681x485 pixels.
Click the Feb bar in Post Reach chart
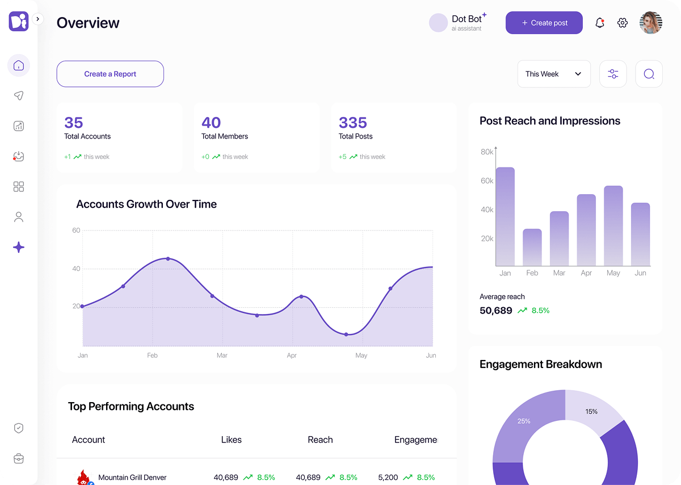point(532,248)
